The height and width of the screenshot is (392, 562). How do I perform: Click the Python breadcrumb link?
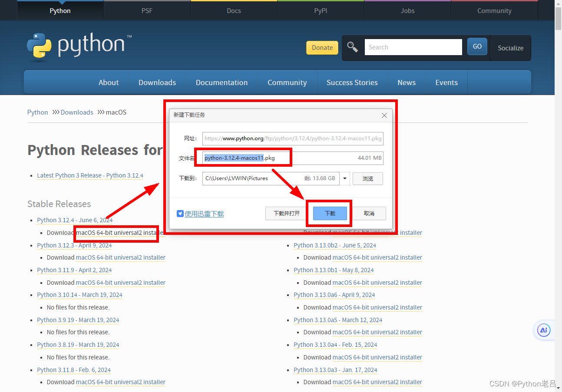point(38,112)
